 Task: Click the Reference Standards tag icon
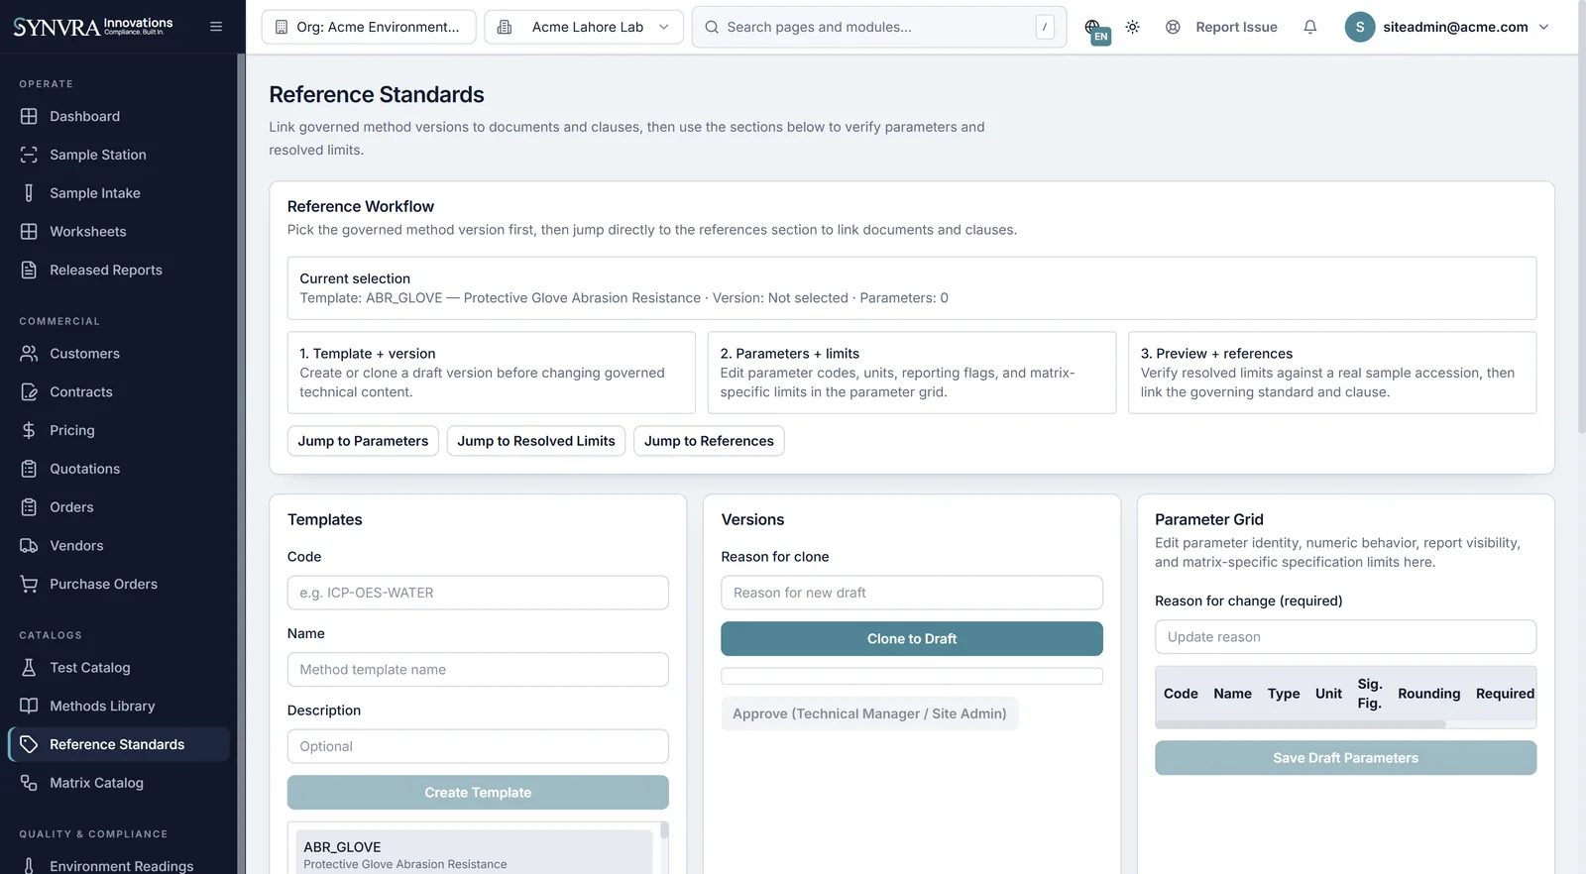tap(29, 744)
